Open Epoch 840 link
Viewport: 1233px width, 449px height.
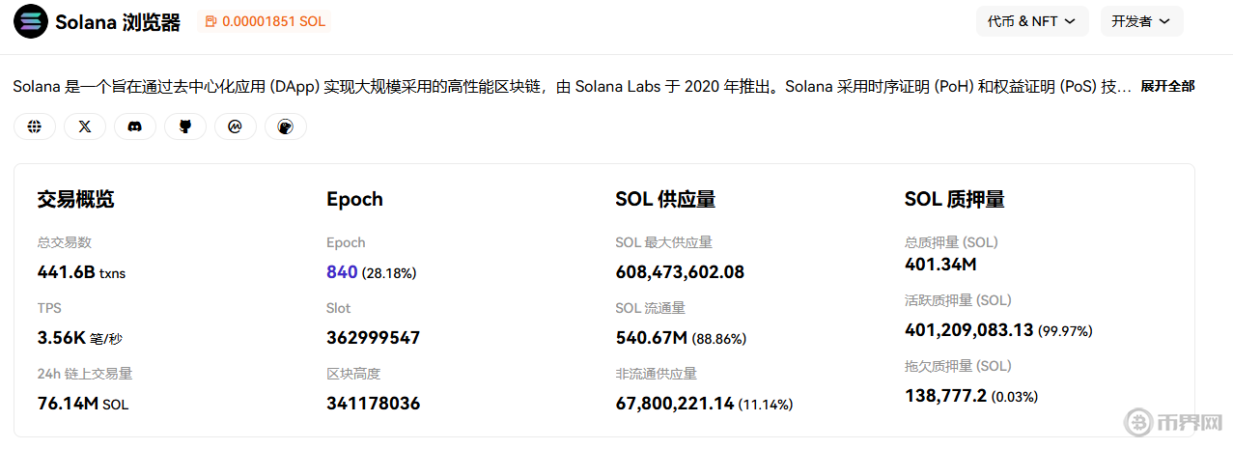pyautogui.click(x=342, y=272)
